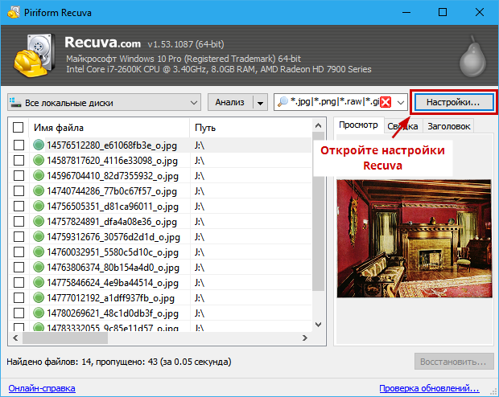Sort by 'Путь' column header
This screenshot has height=397, width=499.
click(251, 128)
